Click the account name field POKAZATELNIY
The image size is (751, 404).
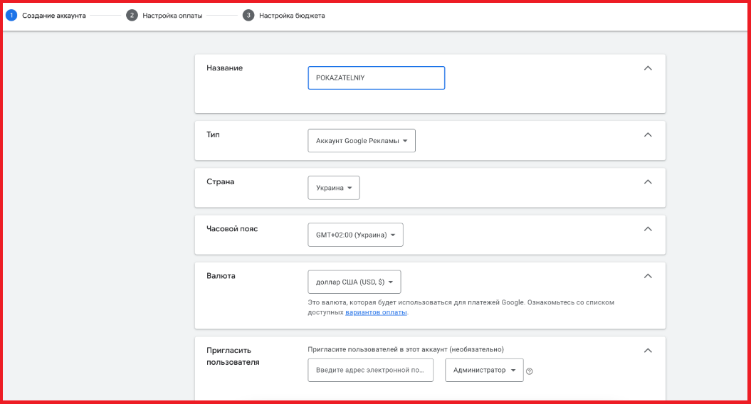tap(376, 78)
